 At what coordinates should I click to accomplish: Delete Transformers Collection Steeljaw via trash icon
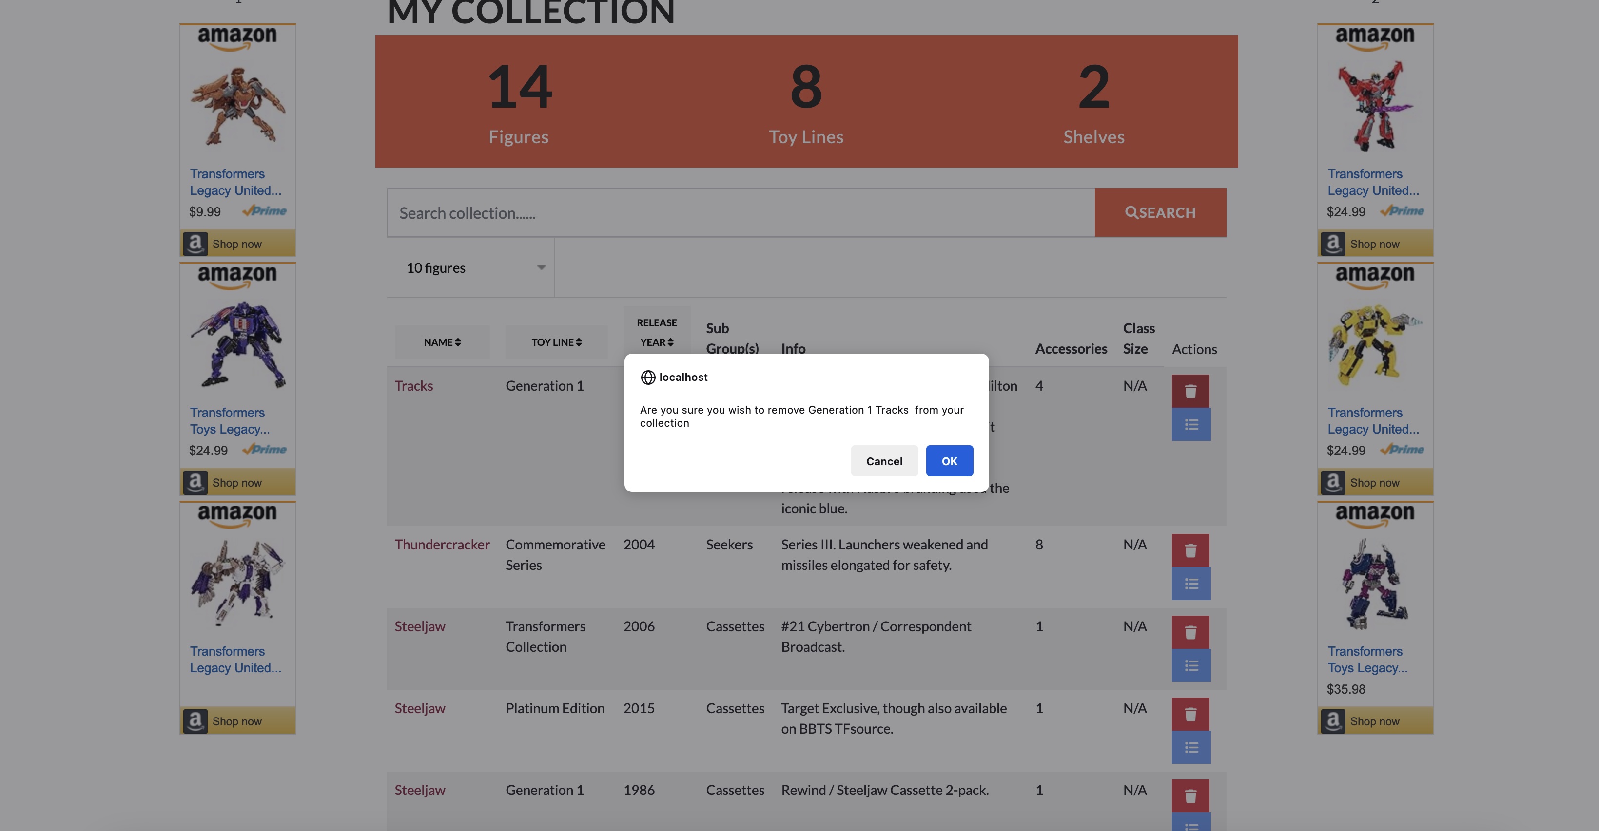[x=1190, y=632]
